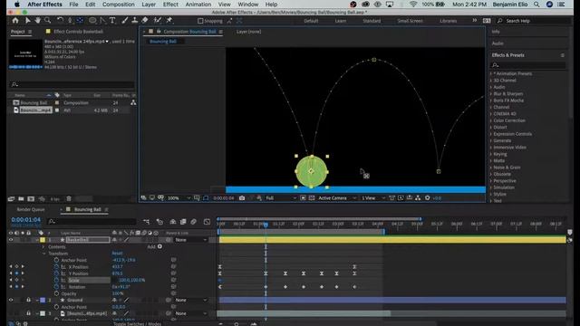Click the Frame Blending enable icon in the timeline
The image size is (580, 326).
[183, 222]
